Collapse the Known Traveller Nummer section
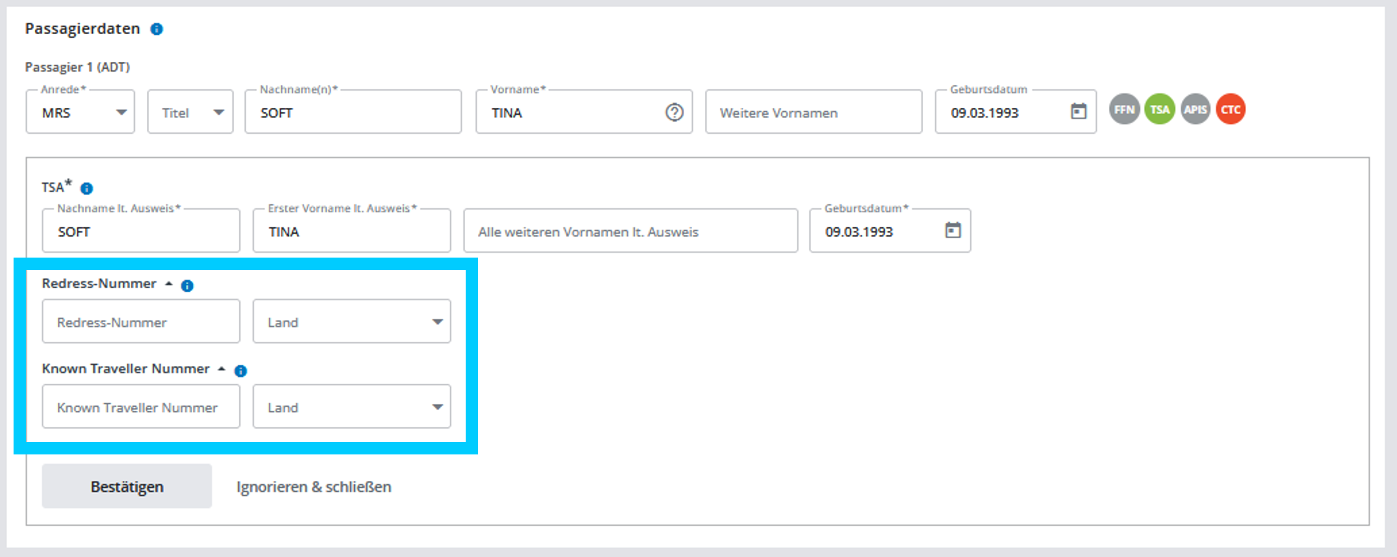This screenshot has height=557, width=1397. click(222, 369)
